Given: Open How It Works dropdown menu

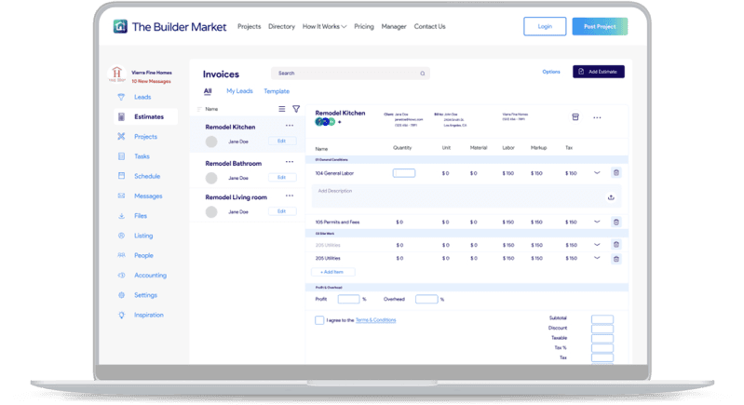Looking at the screenshot, I should click(x=325, y=27).
